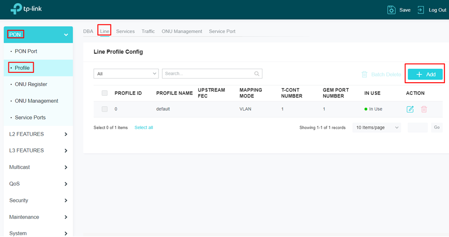Edit the default profile row
The image size is (449, 237).
coord(410,109)
